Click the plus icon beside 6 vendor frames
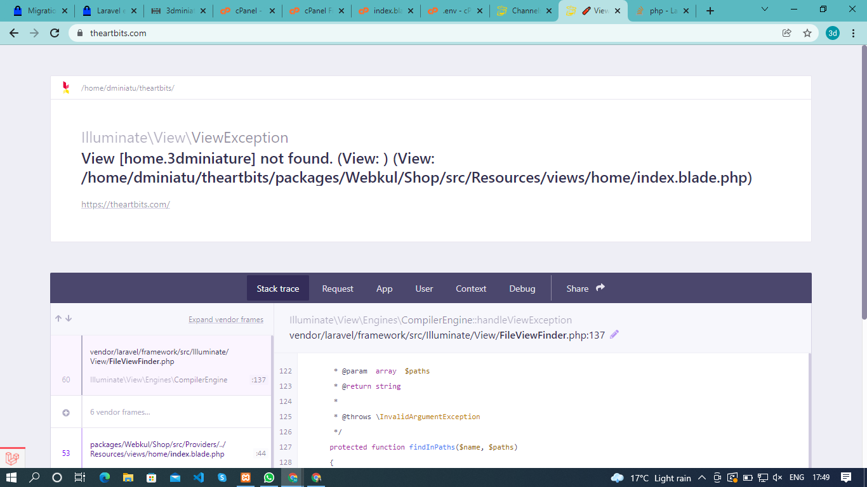Image resolution: width=867 pixels, height=487 pixels. [x=66, y=413]
